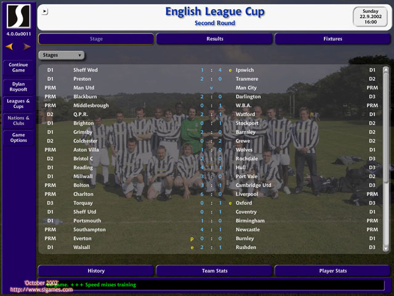This screenshot has width=394, height=296.
Task: Open Leagues & Cups menu
Action: pos(18,104)
